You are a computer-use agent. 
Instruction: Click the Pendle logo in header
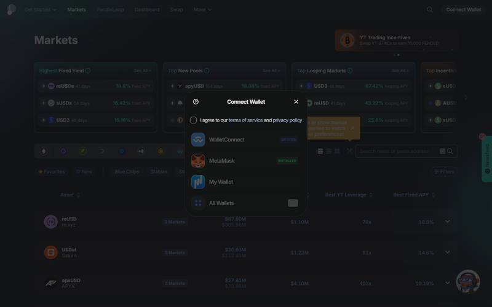point(11,9)
